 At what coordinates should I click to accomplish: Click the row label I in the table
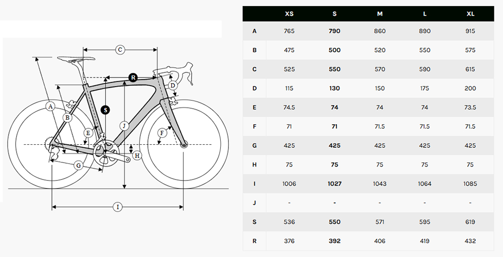point(255,184)
